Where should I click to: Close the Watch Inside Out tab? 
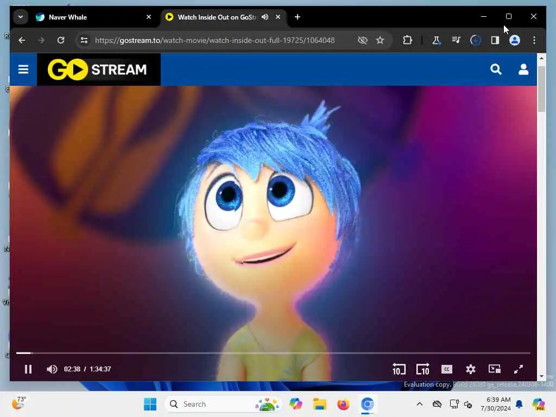pyautogui.click(x=278, y=17)
